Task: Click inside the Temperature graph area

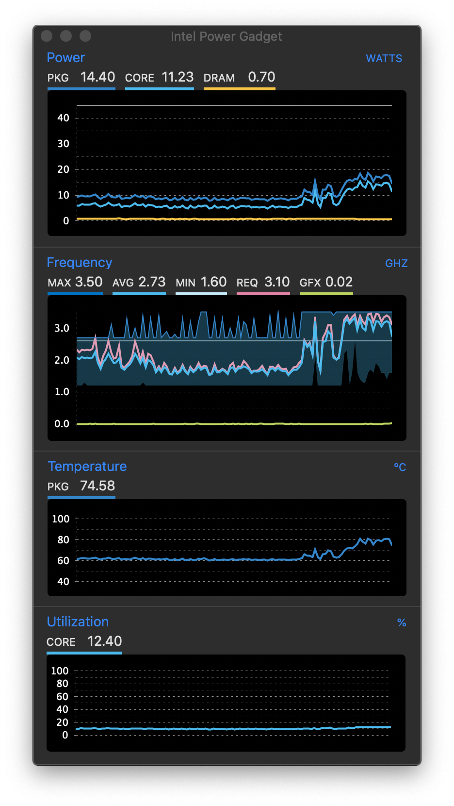Action: (227, 548)
